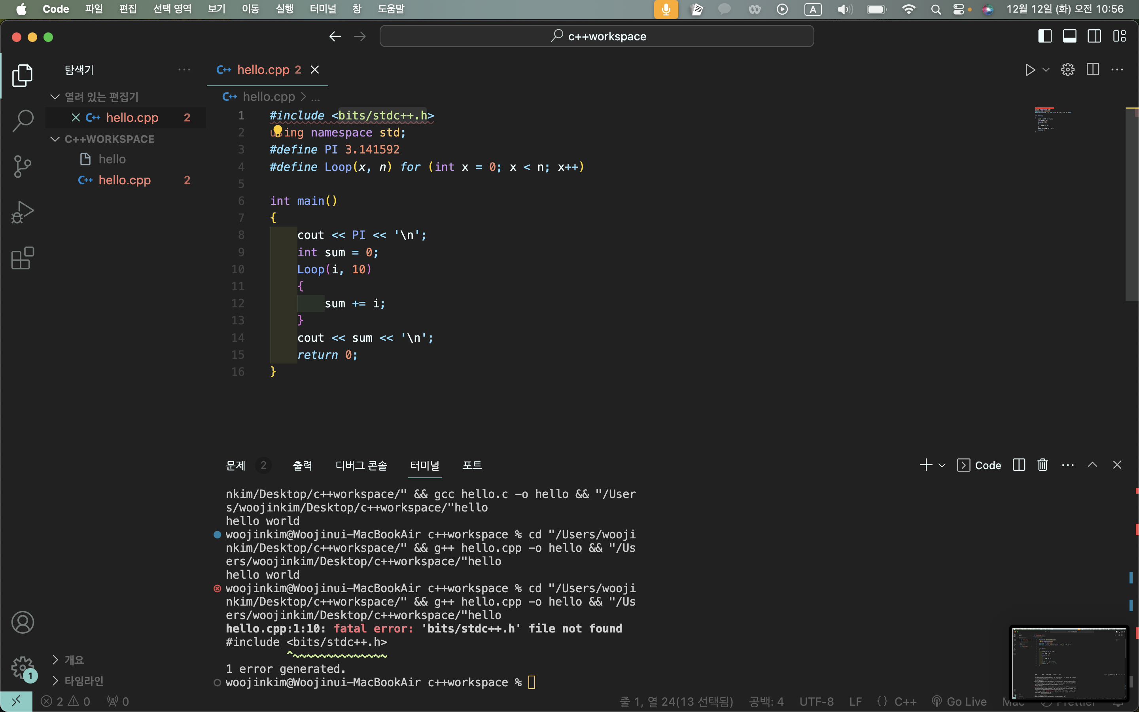This screenshot has height=712, width=1139.
Task: Show errors and warnings in status bar
Action: click(x=65, y=701)
